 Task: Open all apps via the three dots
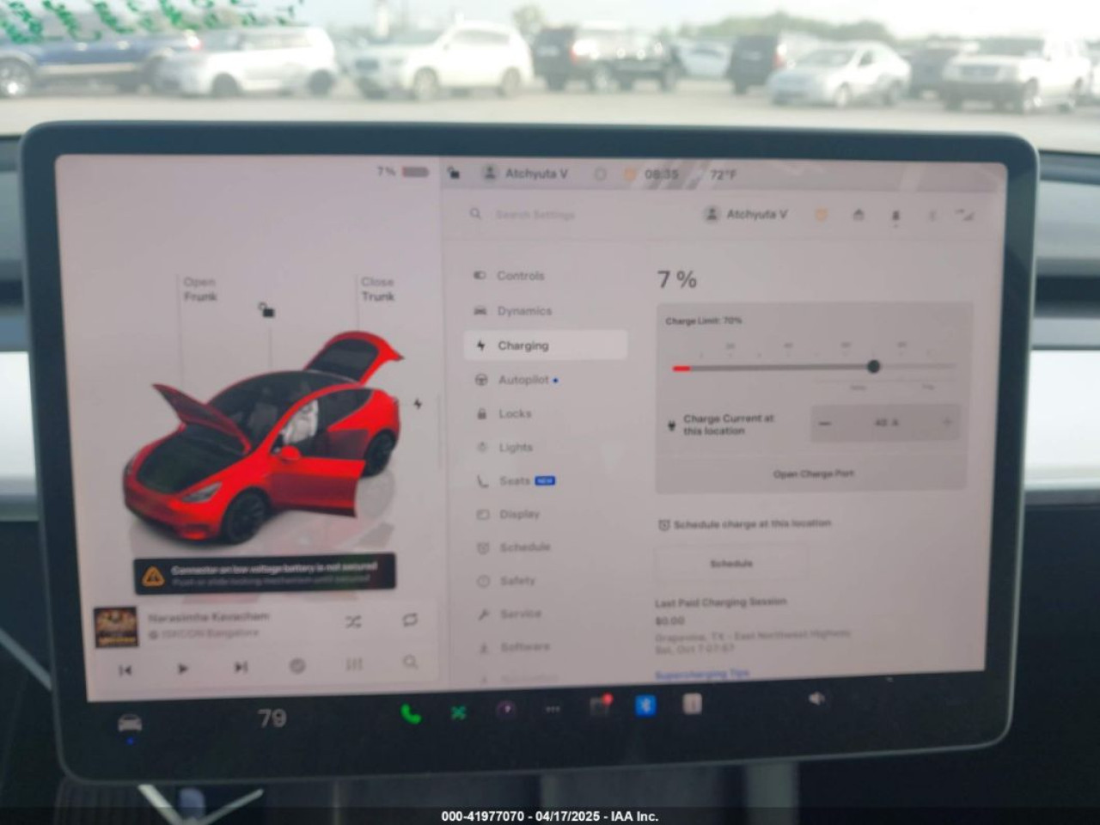(x=553, y=709)
